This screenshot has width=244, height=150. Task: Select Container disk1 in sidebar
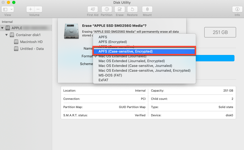click(x=28, y=35)
